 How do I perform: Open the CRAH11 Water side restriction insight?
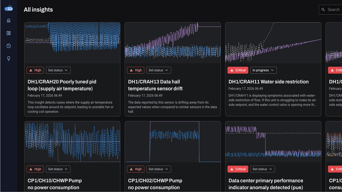pos(268,82)
